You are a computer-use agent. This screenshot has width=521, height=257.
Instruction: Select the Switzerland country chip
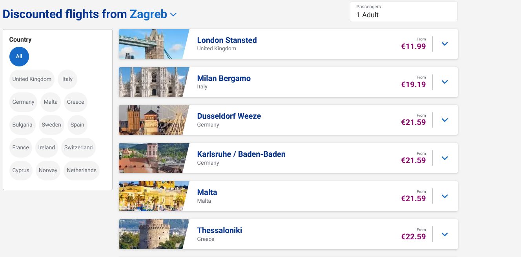(78, 147)
